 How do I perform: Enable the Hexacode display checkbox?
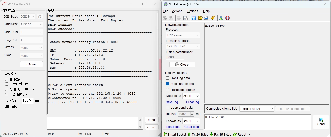(x=167, y=90)
